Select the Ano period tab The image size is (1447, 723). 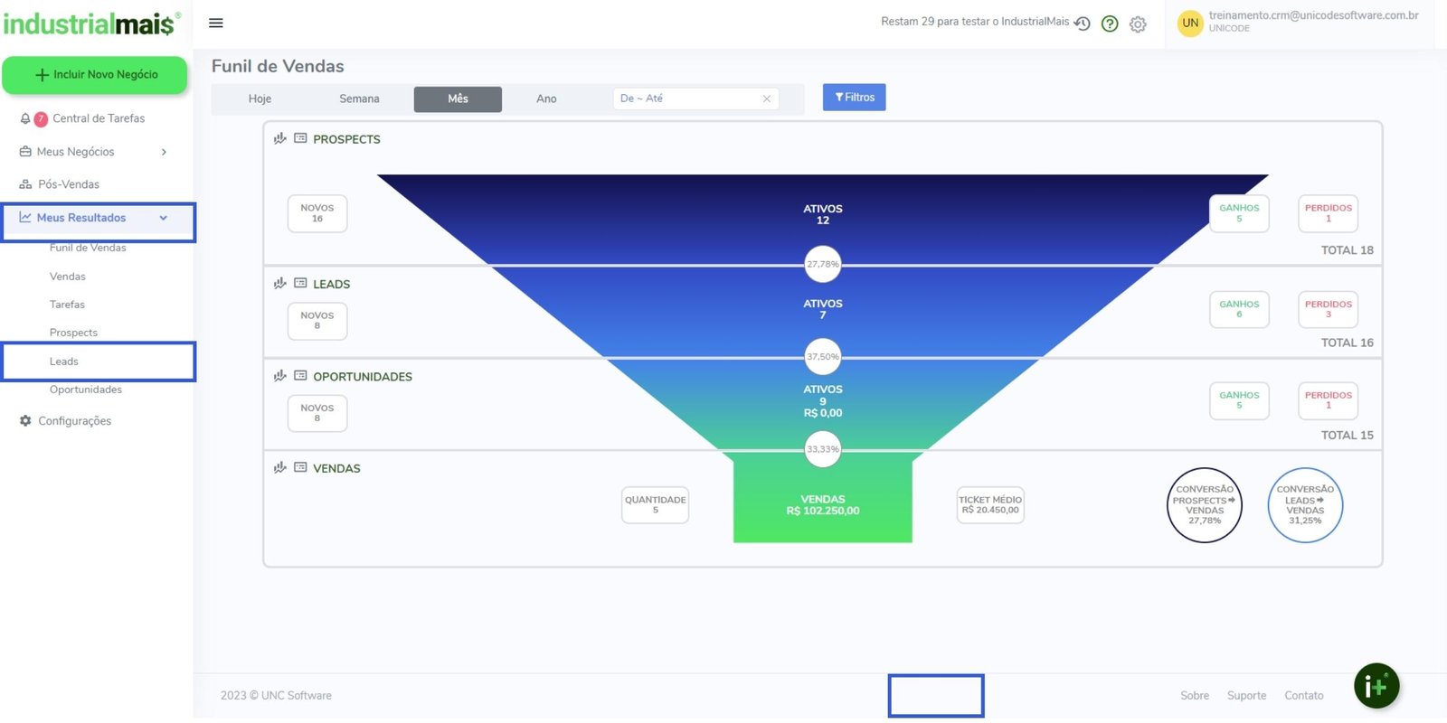coord(546,99)
